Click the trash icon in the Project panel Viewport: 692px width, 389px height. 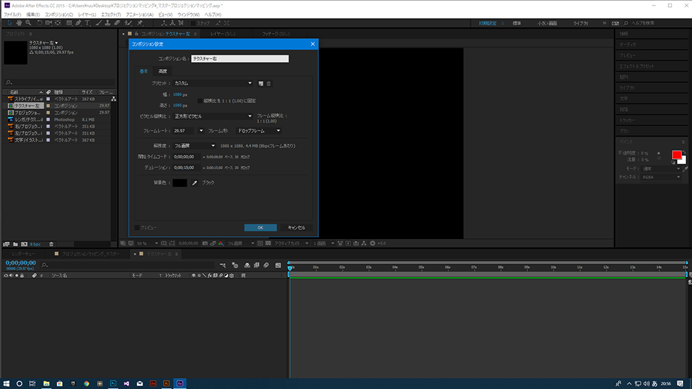tap(51, 244)
